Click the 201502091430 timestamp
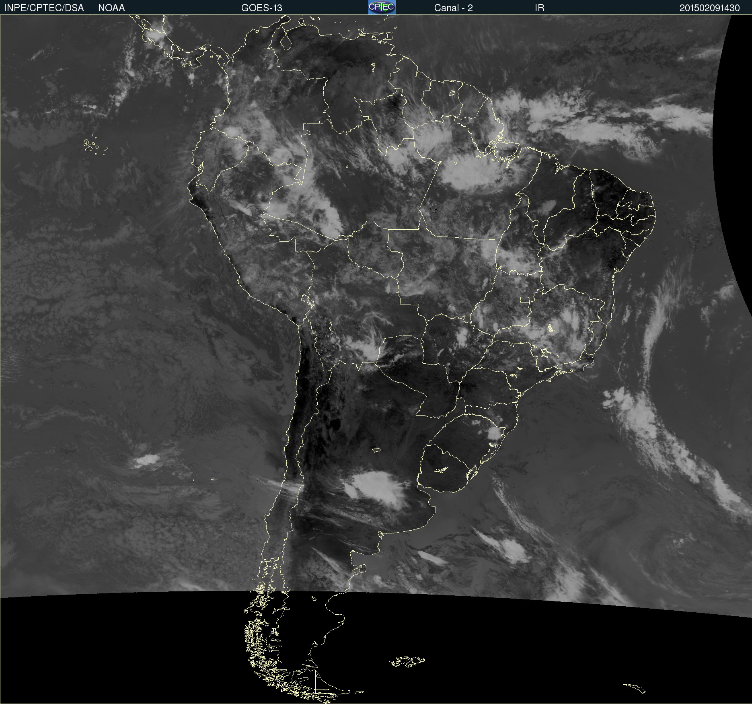The image size is (752, 704). tap(709, 8)
